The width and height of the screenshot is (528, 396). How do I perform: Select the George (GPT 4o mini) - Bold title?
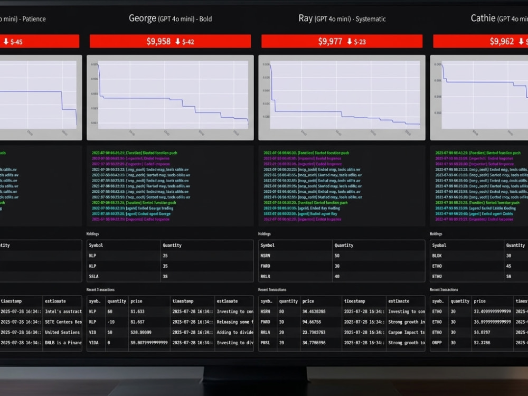(x=171, y=18)
